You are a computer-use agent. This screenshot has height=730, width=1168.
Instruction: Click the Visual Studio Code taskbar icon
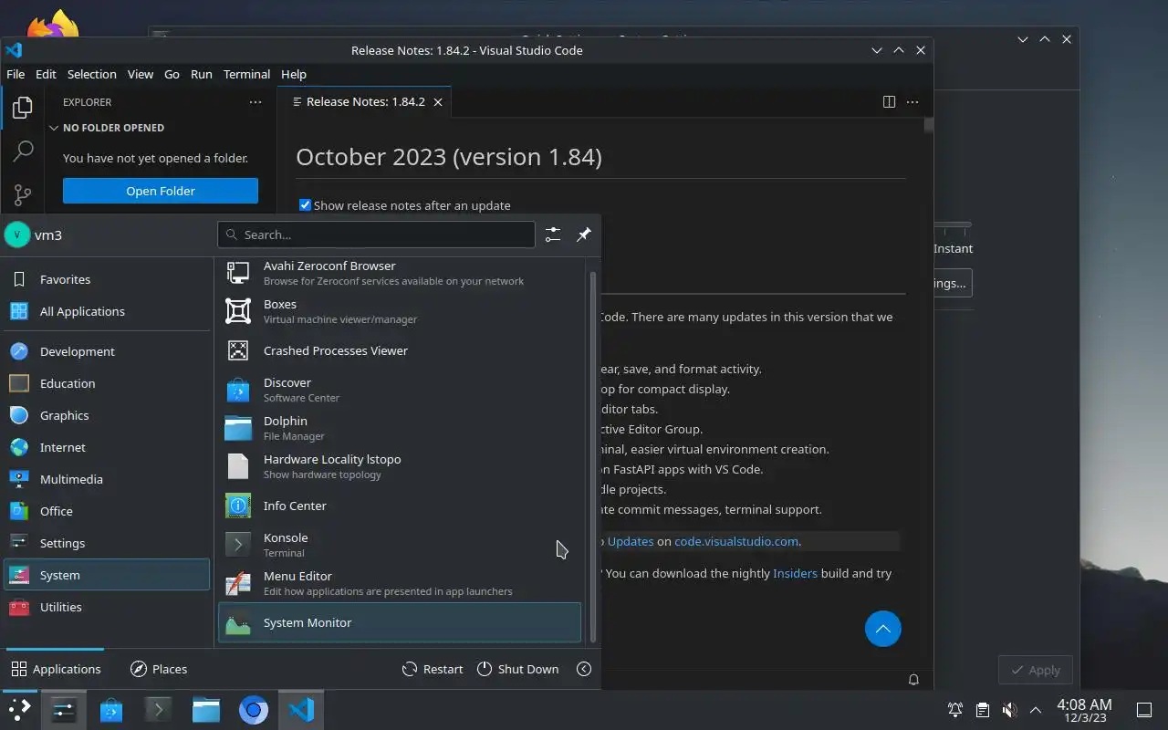tap(301, 710)
